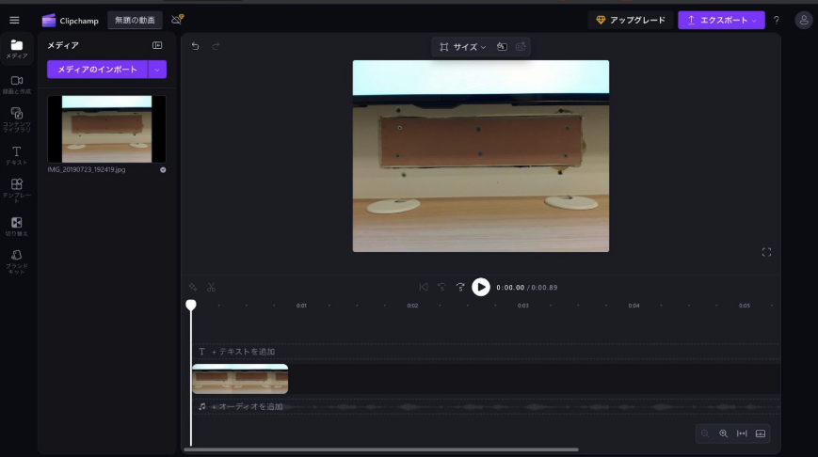
Task: Zoom in the timeline
Action: click(x=723, y=433)
